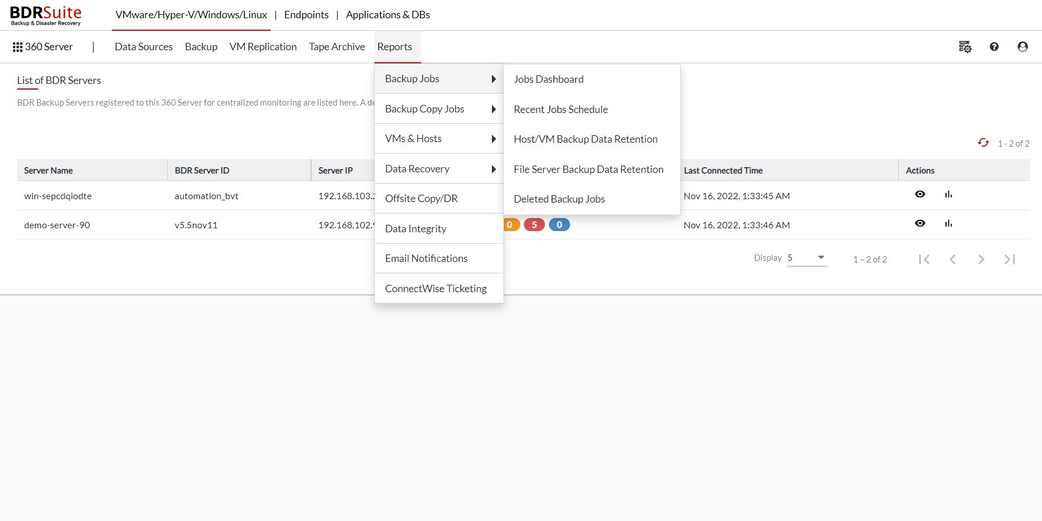Viewport: 1042px width, 521px height.
Task: Go to the next page of the list
Action: click(x=981, y=259)
